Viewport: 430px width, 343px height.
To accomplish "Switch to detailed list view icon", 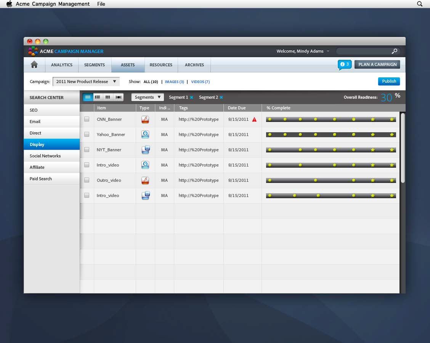I will [x=97, y=97].
